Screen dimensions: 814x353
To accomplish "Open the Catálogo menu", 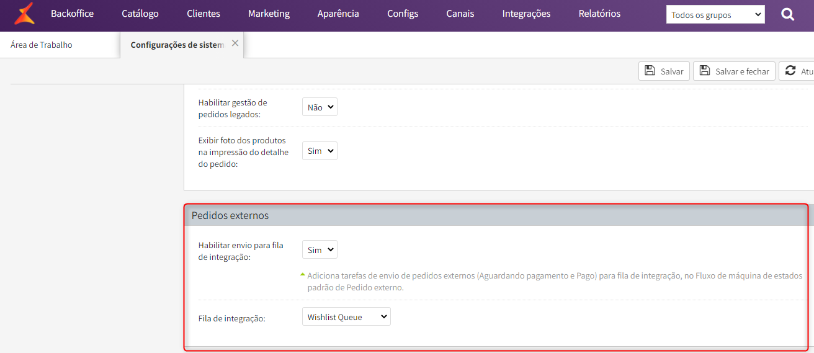I will coord(140,14).
